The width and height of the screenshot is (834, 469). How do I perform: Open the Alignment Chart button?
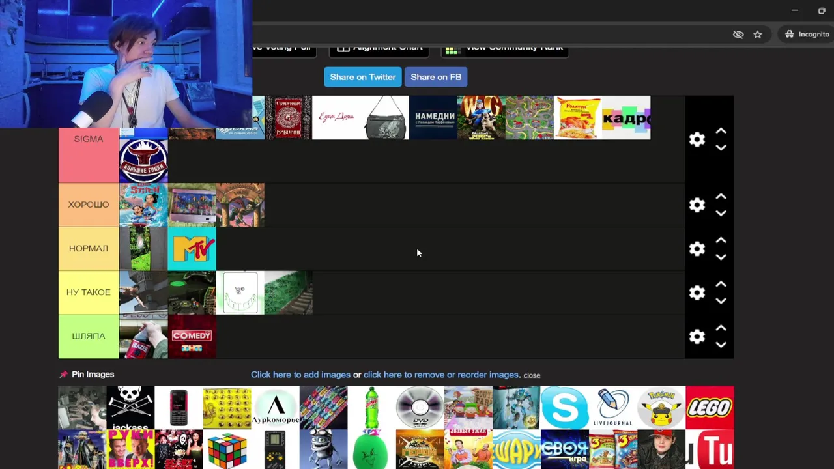(x=379, y=50)
